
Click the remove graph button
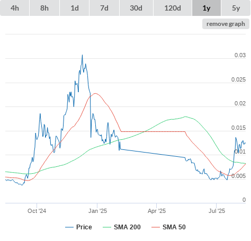[226, 24]
